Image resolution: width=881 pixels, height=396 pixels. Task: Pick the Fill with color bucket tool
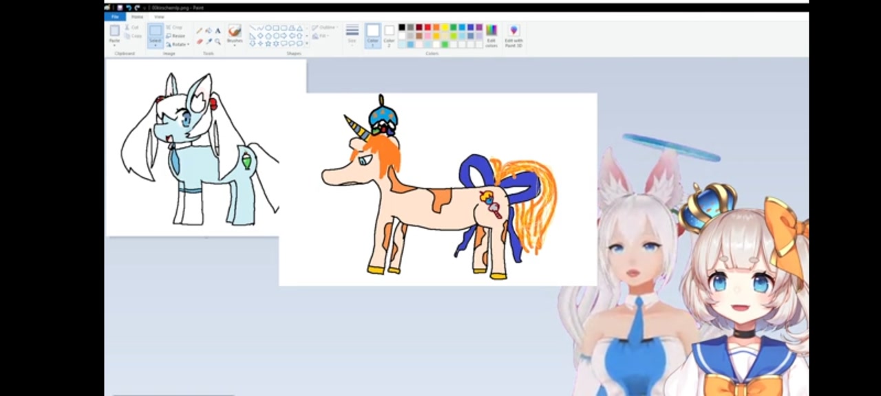pyautogui.click(x=209, y=31)
